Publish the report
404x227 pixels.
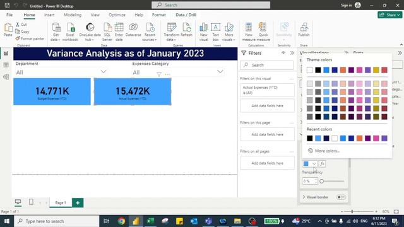pos(304,30)
